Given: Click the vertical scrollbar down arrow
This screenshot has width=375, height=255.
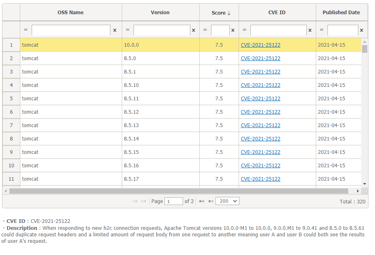Looking at the screenshot, I should coord(364,184).
